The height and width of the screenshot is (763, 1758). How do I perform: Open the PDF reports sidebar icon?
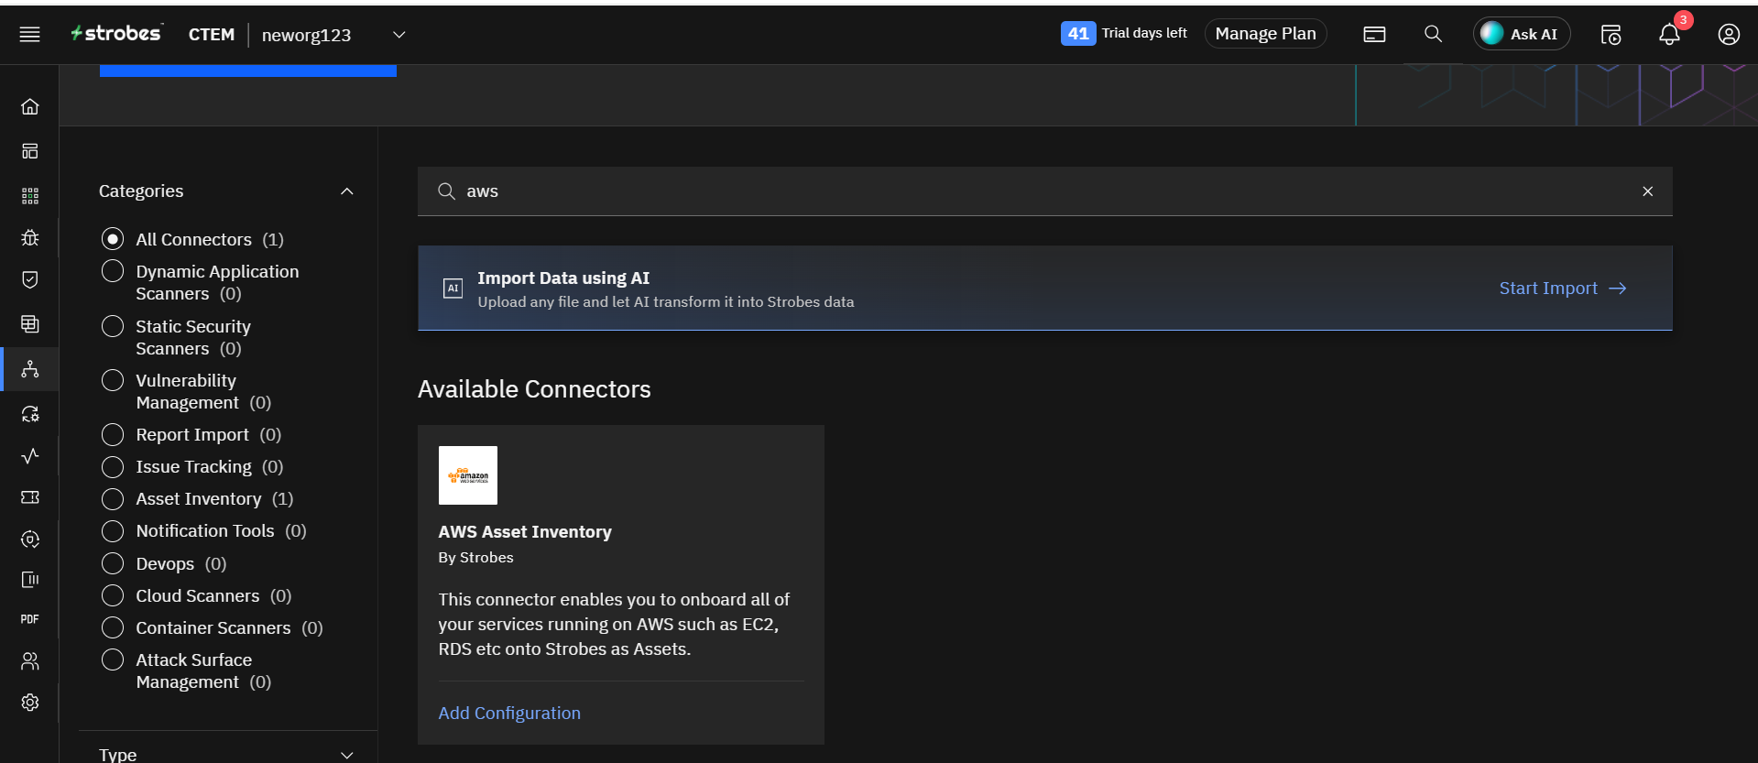(x=30, y=620)
